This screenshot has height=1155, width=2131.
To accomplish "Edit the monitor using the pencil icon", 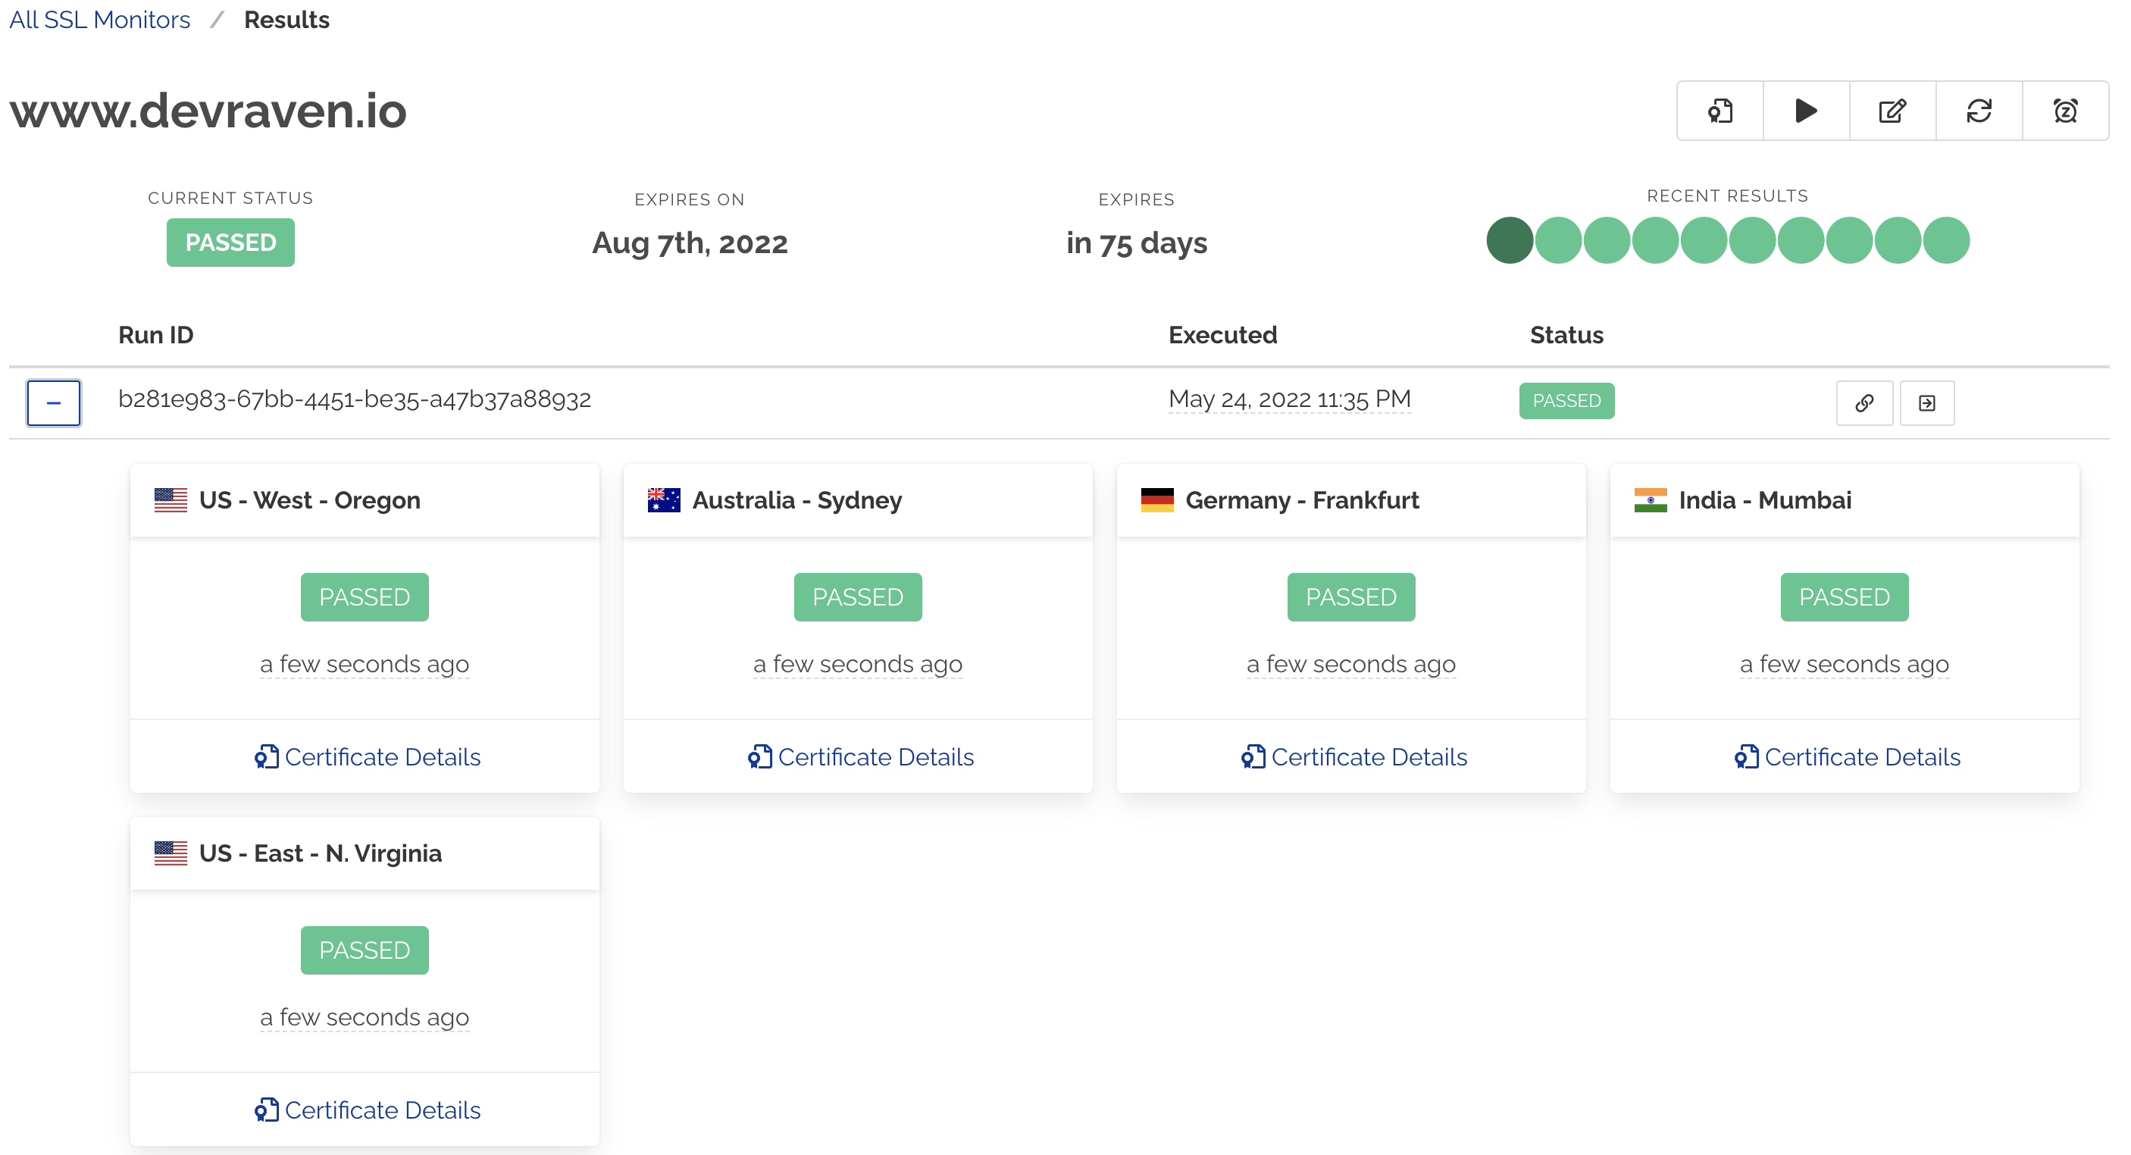I will pos(1892,111).
